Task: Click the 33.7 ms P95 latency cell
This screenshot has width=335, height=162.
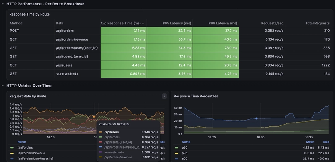Action: (x=170, y=39)
